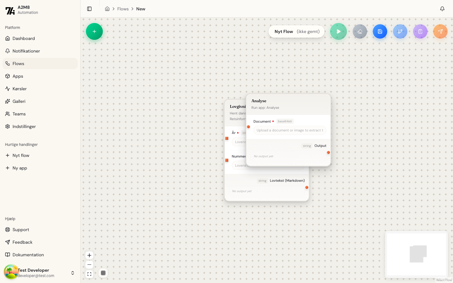Open version history via the branch icon

(x=400, y=31)
